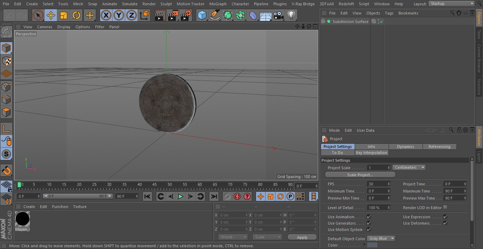
Task: Switch to the Dynamics tab
Action: click(406, 147)
